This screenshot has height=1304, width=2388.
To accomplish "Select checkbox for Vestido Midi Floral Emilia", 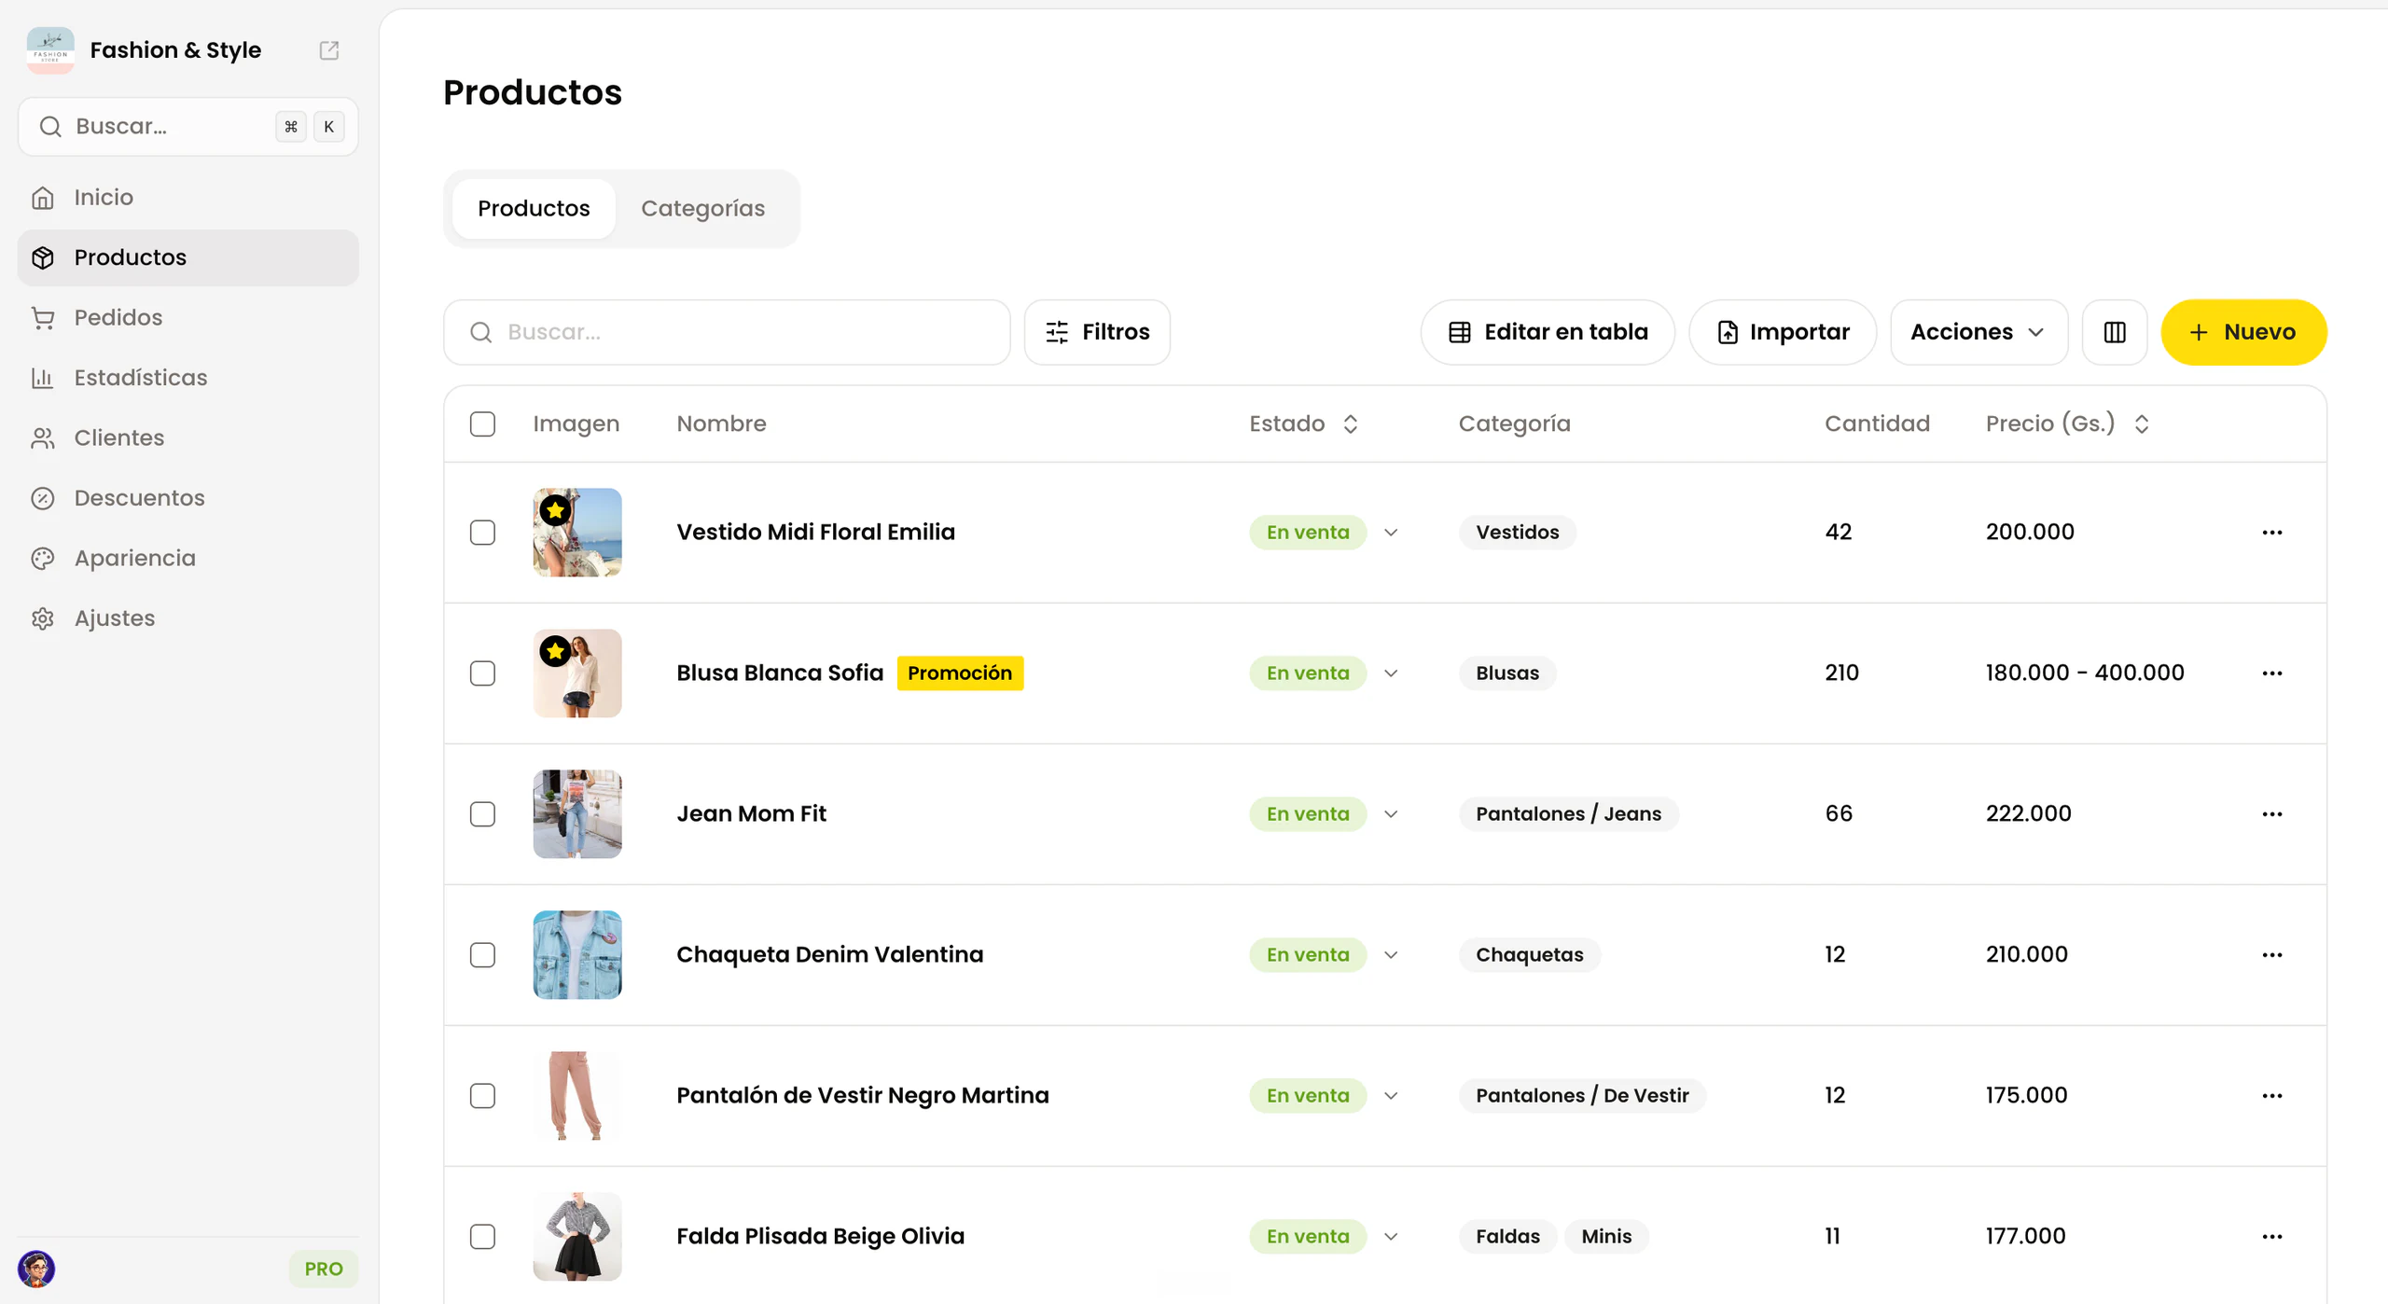I will point(482,533).
